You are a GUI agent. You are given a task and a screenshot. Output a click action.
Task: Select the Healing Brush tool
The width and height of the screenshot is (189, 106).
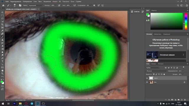point(2,34)
